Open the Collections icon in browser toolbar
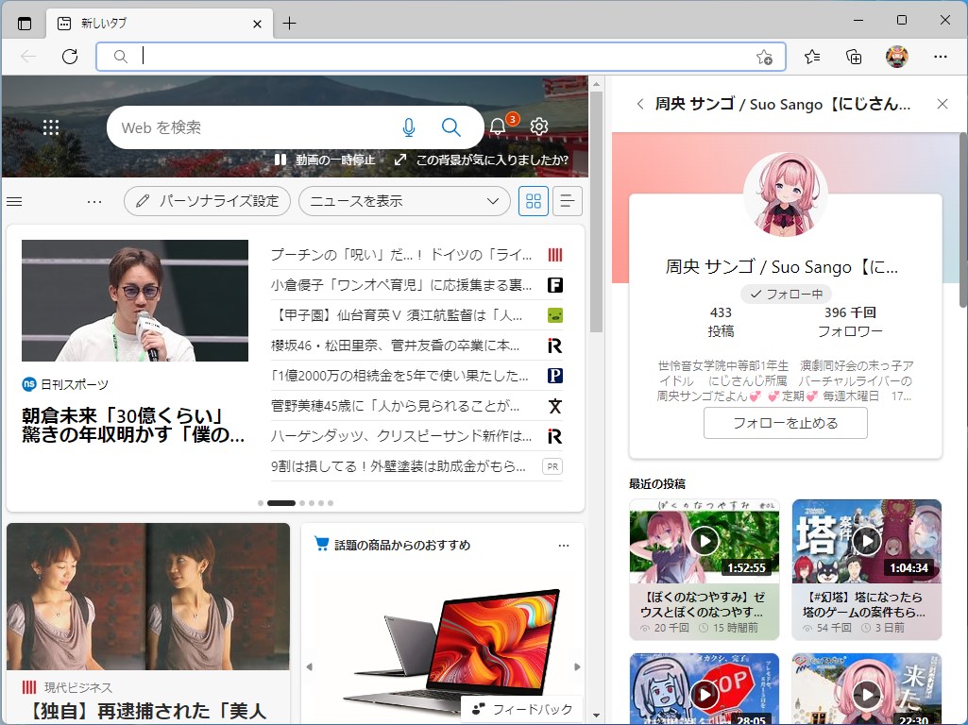968x725 pixels. 853,57
